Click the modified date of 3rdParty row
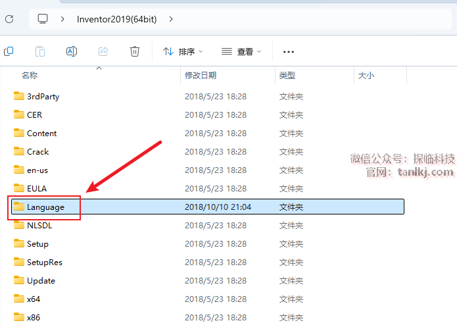Viewport: 457px width, 325px height. tap(216, 97)
